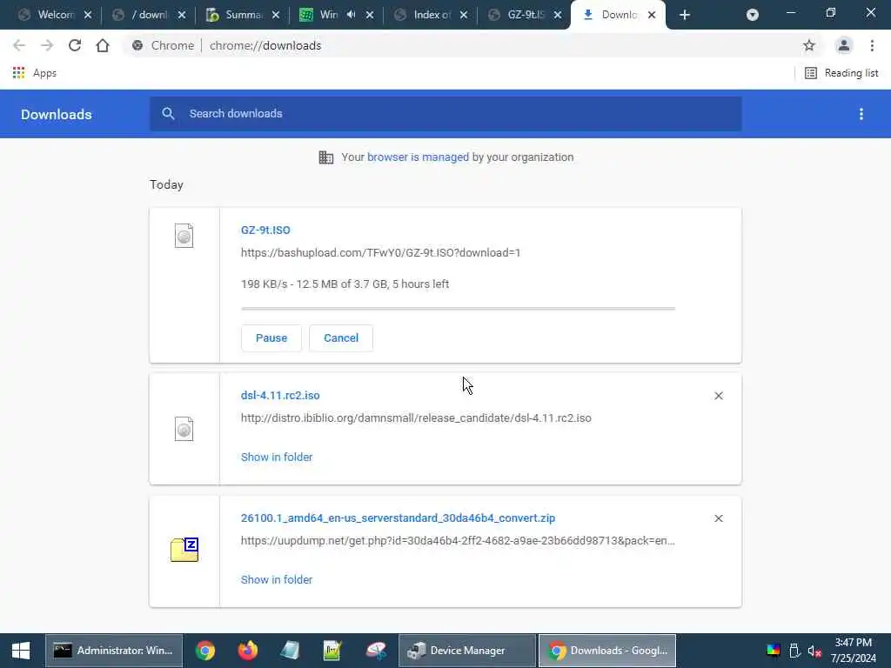Open the dsl-4.11.rc2.iso file link
The width and height of the screenshot is (891, 668).
pos(280,396)
